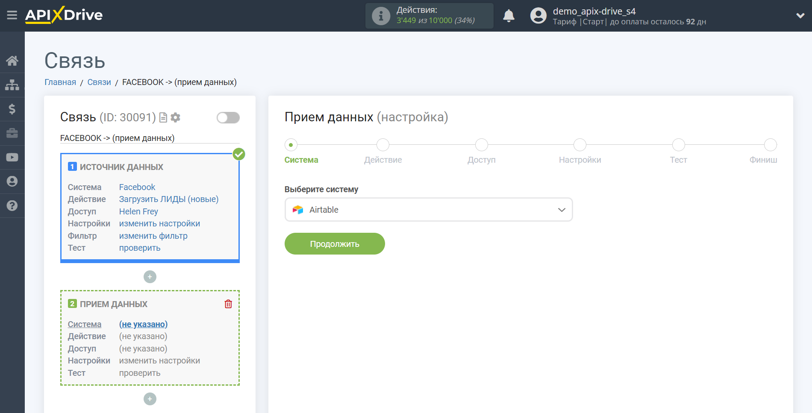
Task: Click the demo_apix-drive_s4 account name
Action: pyautogui.click(x=594, y=11)
